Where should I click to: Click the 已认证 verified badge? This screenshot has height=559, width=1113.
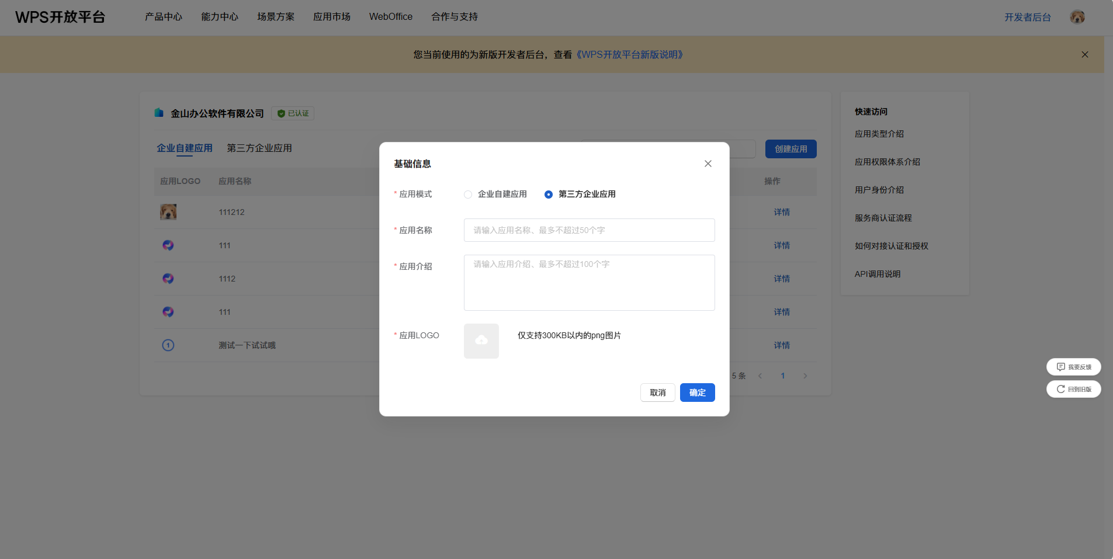click(293, 113)
